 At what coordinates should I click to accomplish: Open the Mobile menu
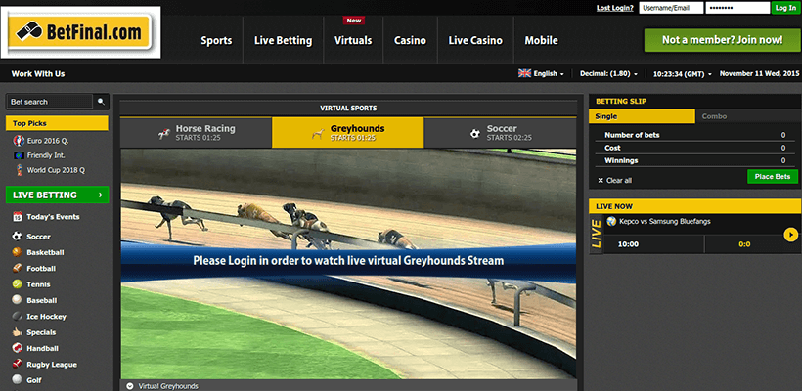pyautogui.click(x=541, y=40)
